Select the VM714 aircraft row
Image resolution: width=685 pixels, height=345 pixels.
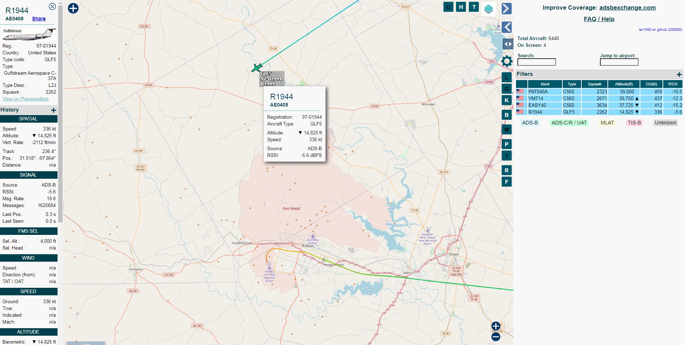[599, 98]
